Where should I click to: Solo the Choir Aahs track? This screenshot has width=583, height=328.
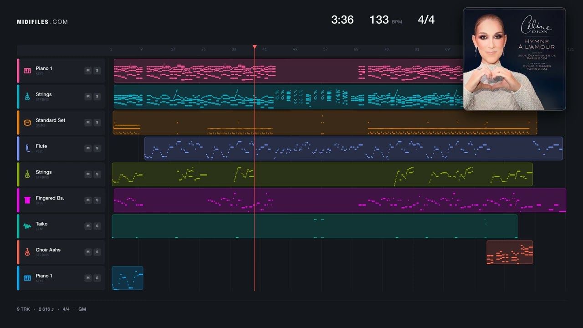pyautogui.click(x=97, y=252)
